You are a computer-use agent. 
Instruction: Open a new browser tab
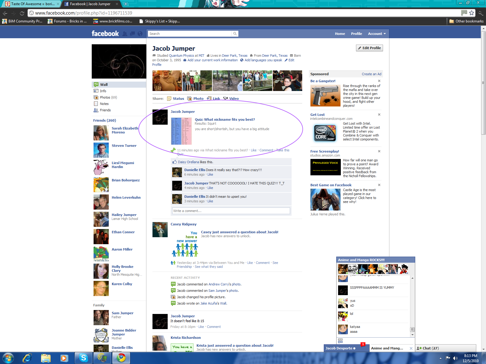[126, 4]
